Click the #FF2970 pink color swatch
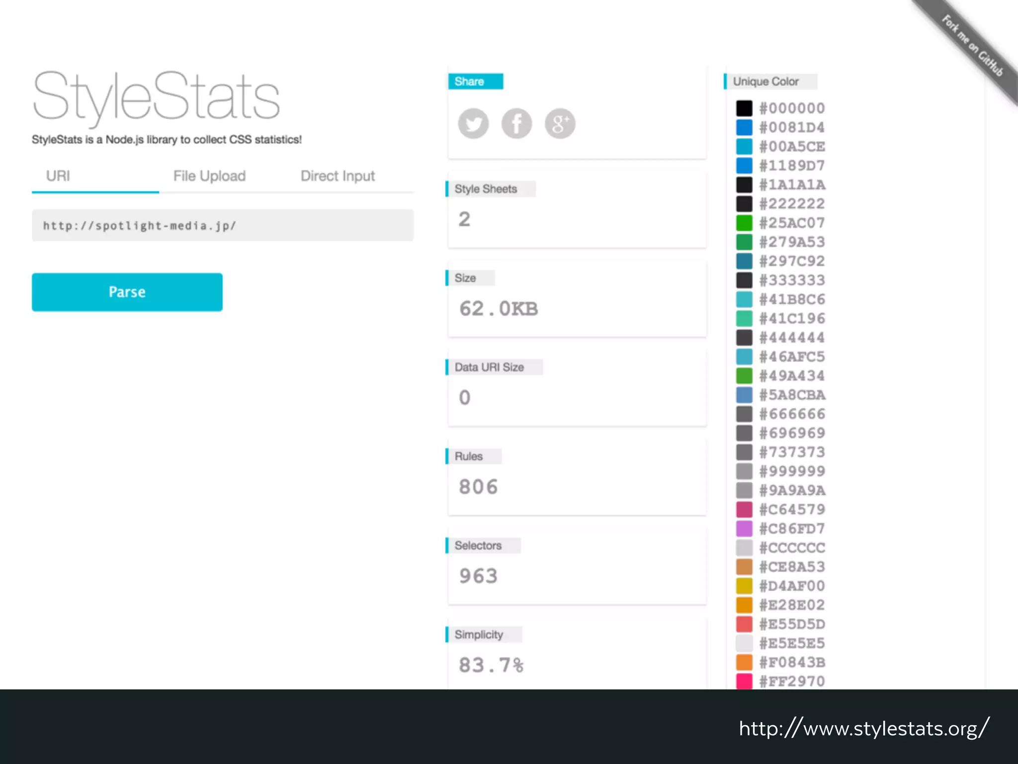Image resolution: width=1018 pixels, height=764 pixels. coord(744,681)
